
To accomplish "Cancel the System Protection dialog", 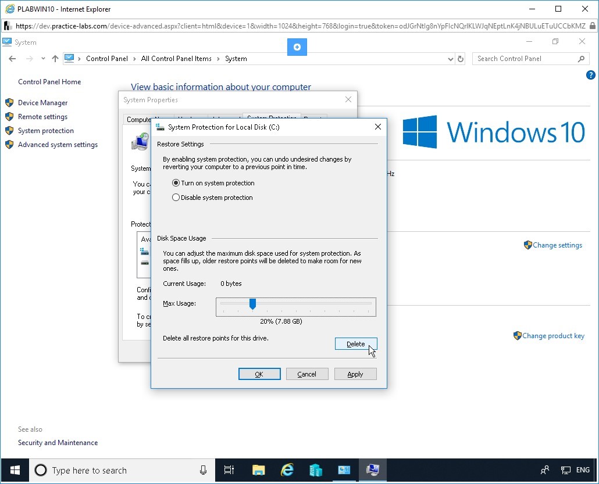I will click(306, 374).
